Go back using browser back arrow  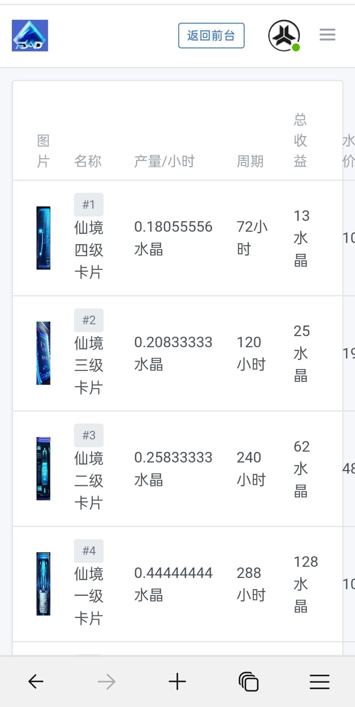[36, 682]
